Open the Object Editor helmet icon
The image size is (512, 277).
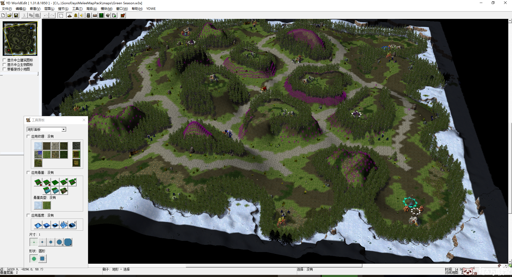(x=89, y=15)
